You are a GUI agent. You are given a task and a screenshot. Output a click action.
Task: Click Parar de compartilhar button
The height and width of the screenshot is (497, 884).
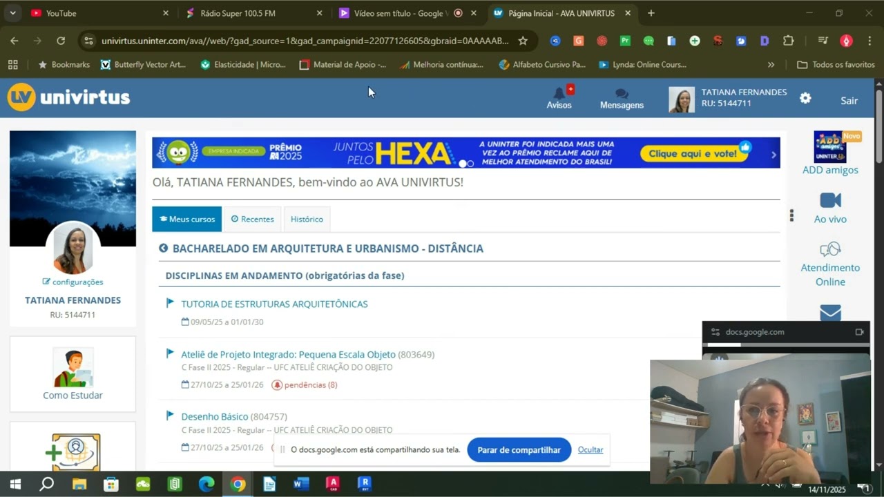[519, 450]
